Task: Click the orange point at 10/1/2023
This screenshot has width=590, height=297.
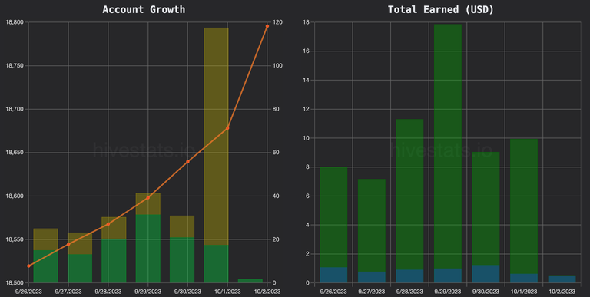Action: 227,128
